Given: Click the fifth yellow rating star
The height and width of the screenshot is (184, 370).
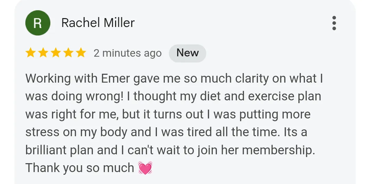Looking at the screenshot, I should click(81, 53).
